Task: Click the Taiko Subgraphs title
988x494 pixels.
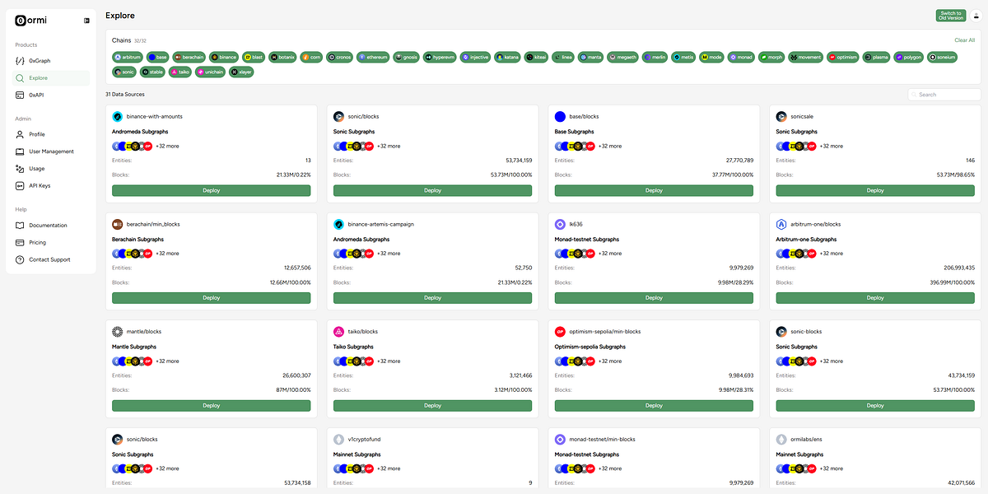Action: pos(356,347)
